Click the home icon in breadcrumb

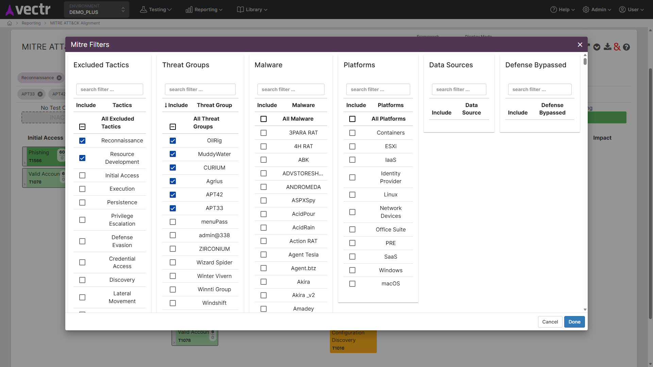(10, 23)
